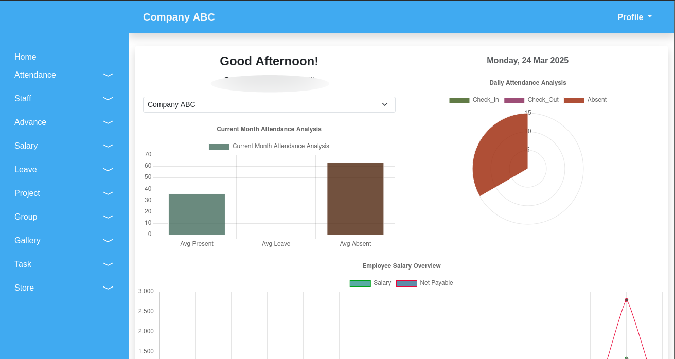Expand the Attendance sidebar chevron

(x=108, y=75)
